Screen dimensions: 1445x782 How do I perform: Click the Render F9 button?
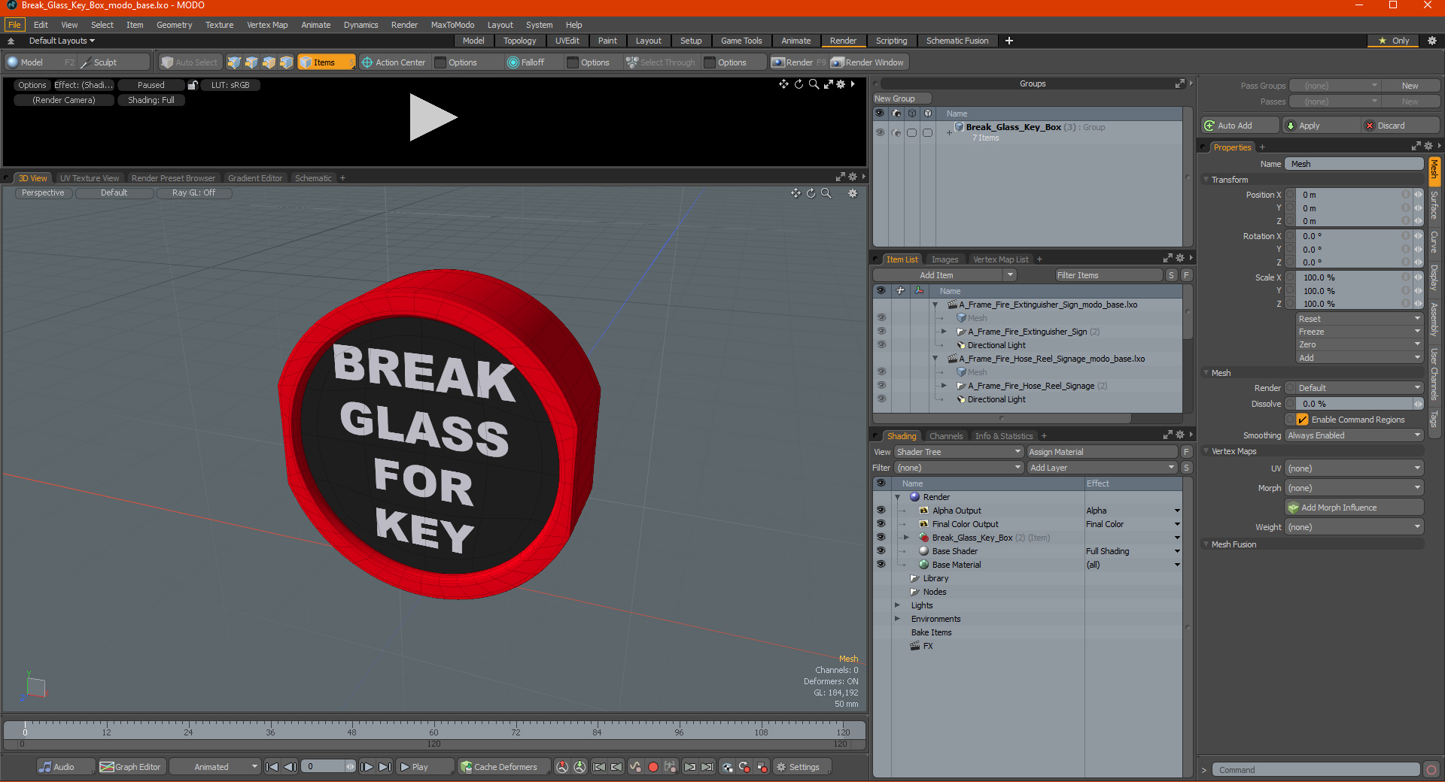tap(799, 62)
